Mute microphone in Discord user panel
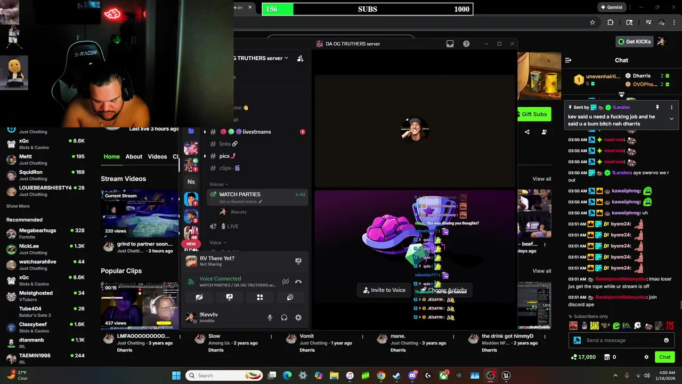 (270, 318)
